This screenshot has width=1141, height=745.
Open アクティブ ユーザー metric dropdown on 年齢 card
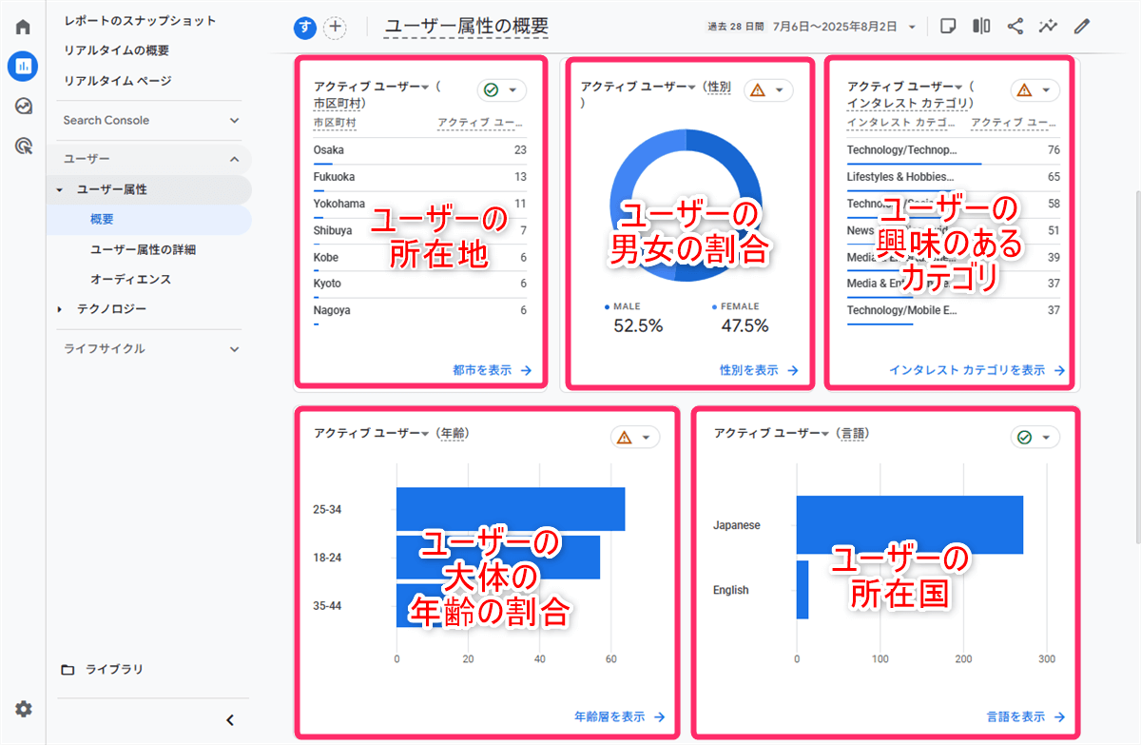click(x=372, y=433)
